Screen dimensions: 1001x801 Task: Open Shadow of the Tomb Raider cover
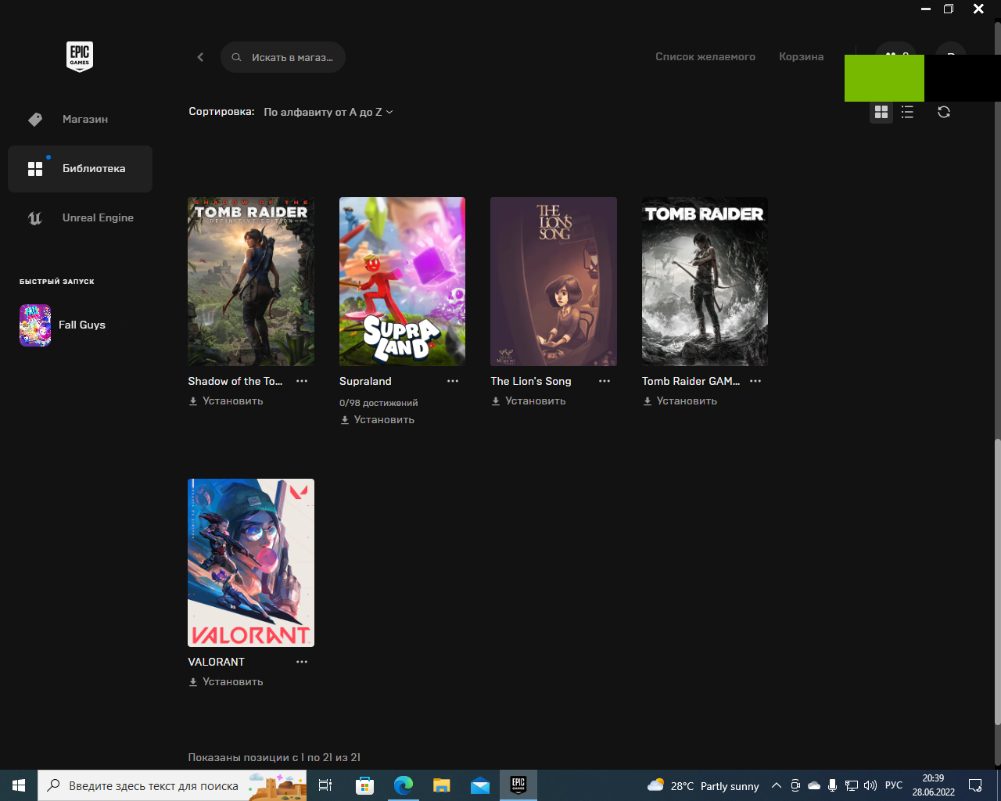tap(251, 282)
